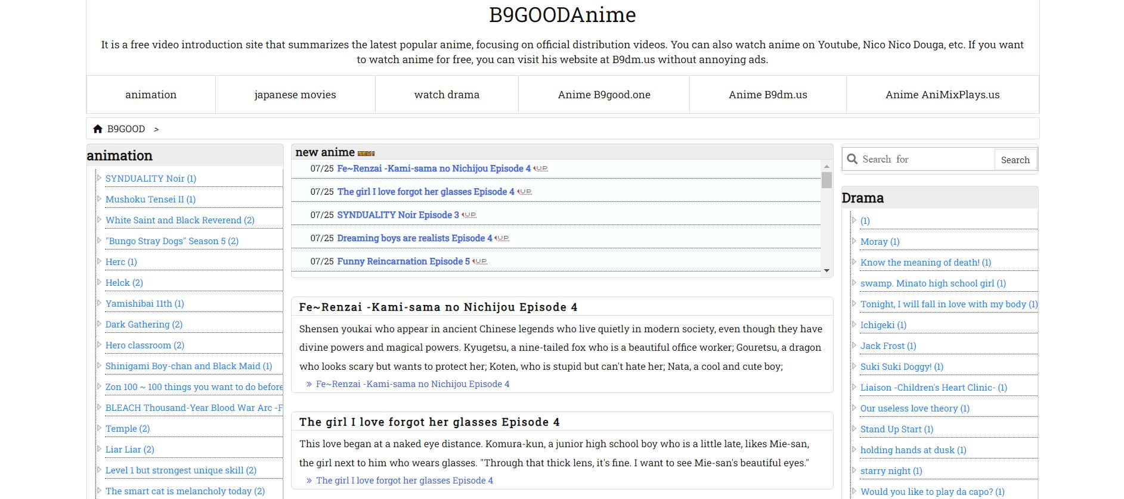Open Fe~Renzai Episode 4 in new anime list

434,169
